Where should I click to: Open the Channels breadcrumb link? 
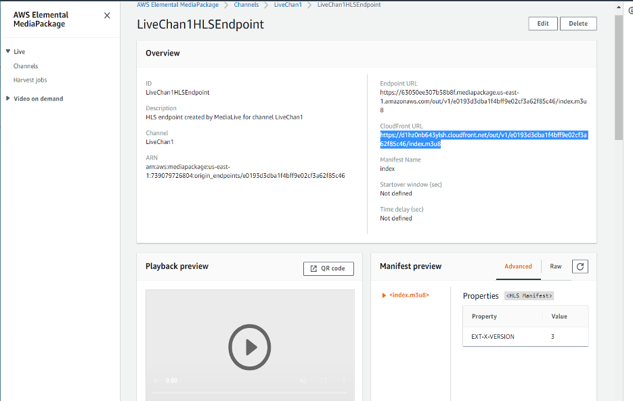(246, 4)
